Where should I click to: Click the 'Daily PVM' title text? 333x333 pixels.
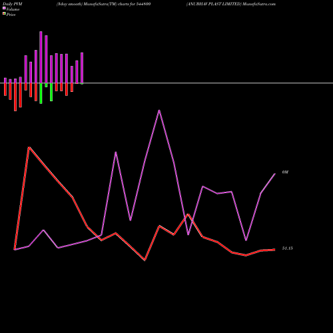13,4
